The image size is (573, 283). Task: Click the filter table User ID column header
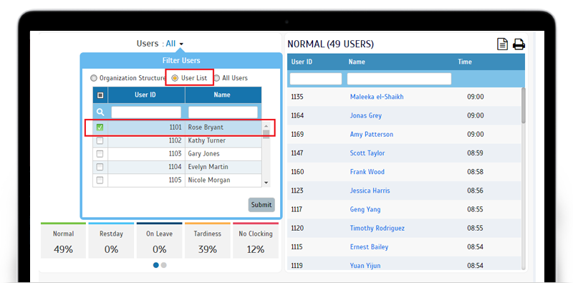click(146, 95)
